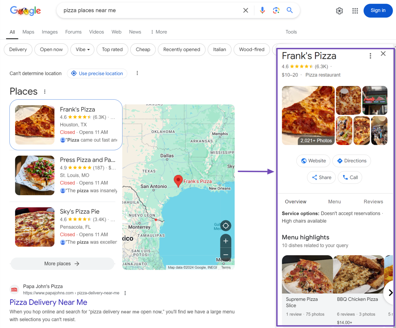
Task: Click the More places button
Action: (62, 264)
